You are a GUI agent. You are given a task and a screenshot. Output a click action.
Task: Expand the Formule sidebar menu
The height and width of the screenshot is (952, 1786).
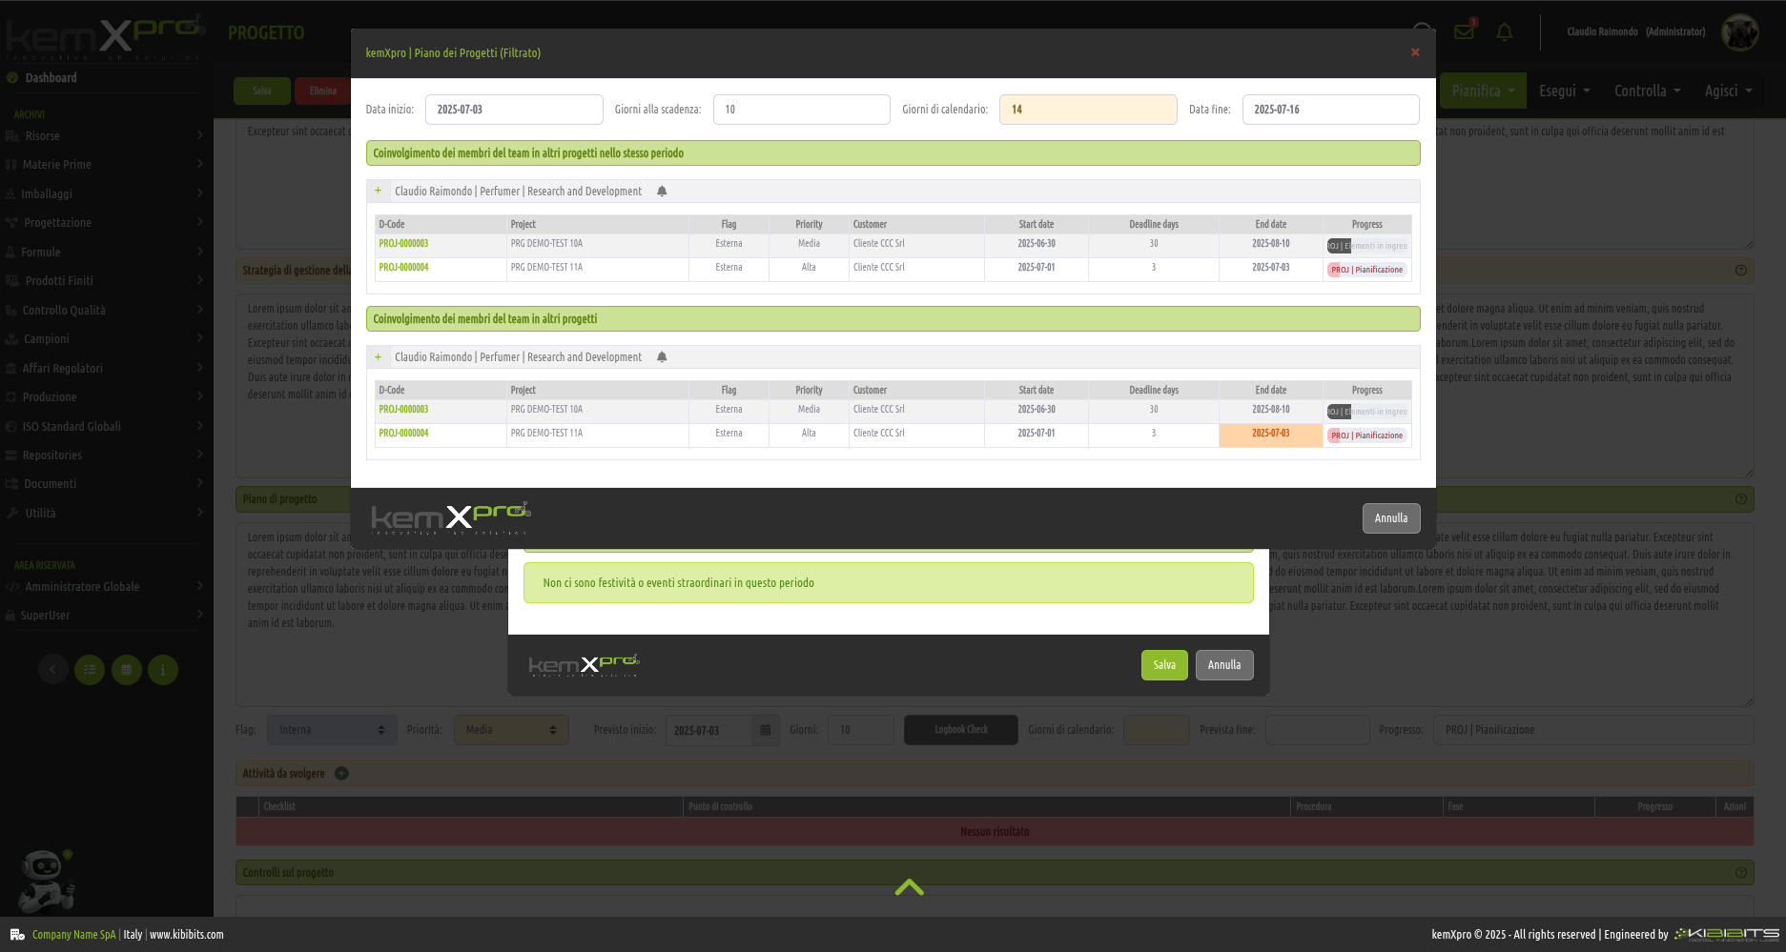105,253
